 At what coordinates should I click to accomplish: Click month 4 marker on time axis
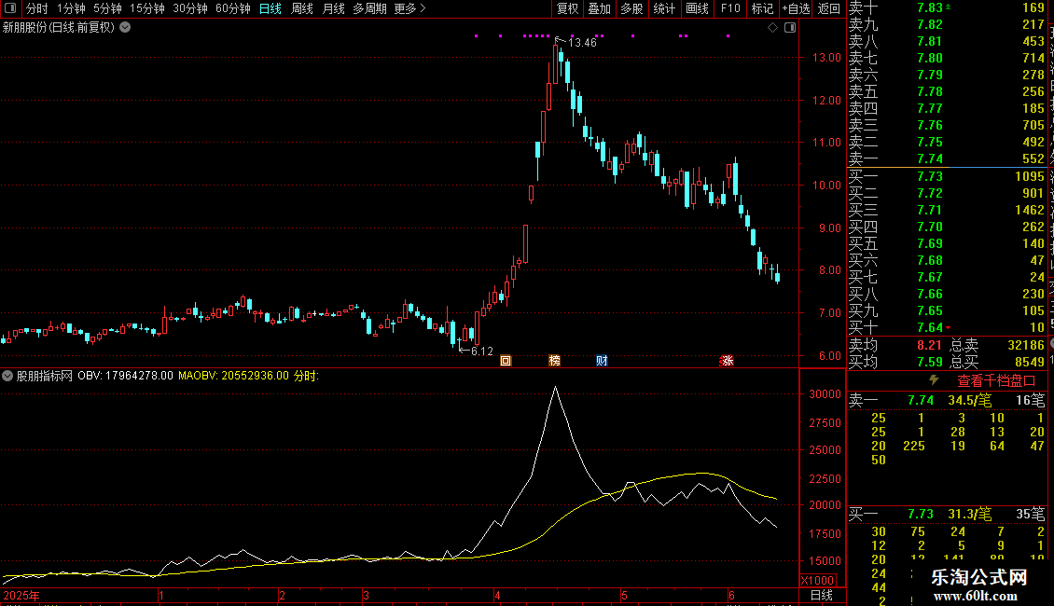pyautogui.click(x=497, y=595)
